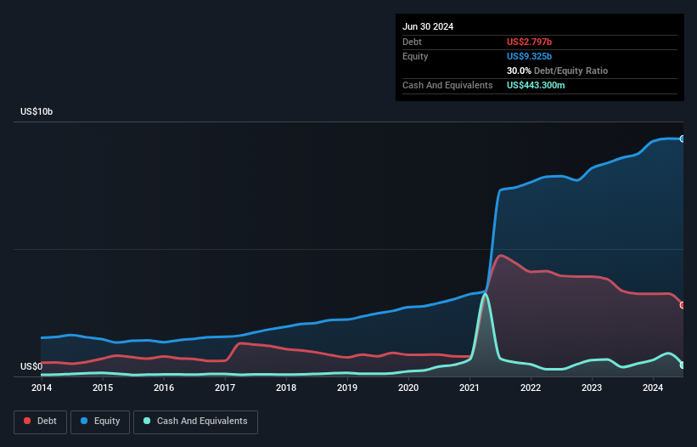The image size is (697, 447).
Task: Click the teal Cash endpoint marker
Action: point(683,365)
